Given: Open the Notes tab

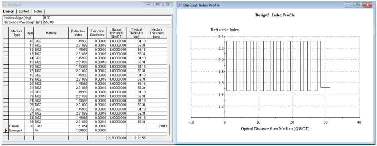Looking at the screenshot, I should pos(38,11).
